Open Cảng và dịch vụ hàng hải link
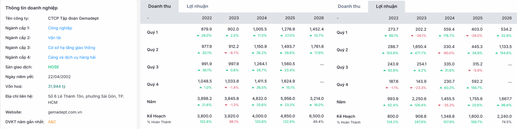The image size is (517, 129). tap(72, 57)
